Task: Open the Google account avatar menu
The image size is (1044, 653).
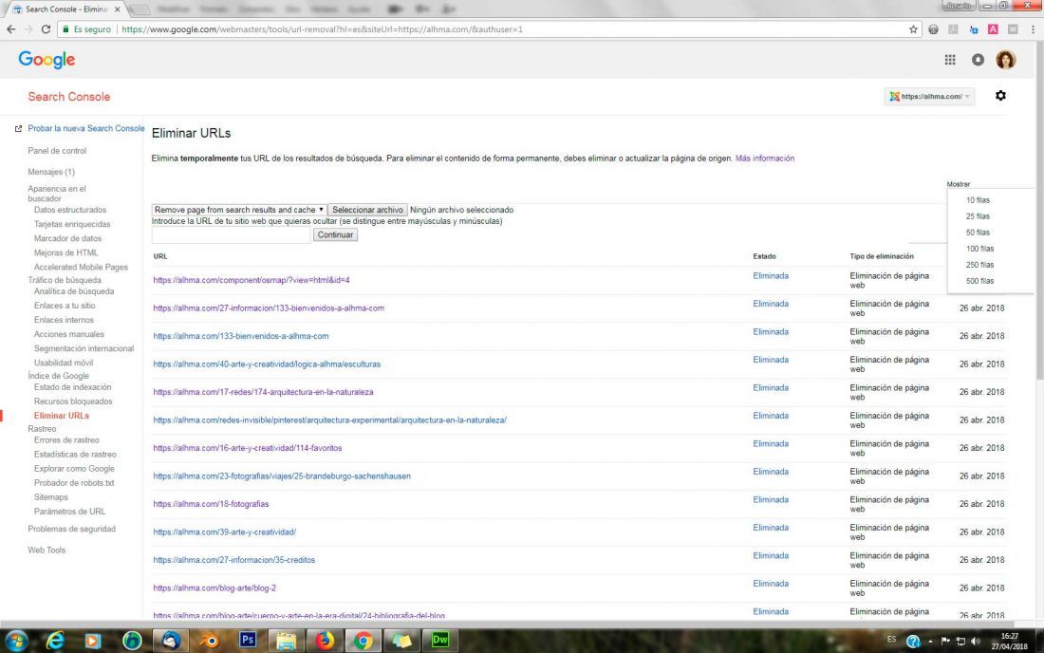Action: point(1005,60)
